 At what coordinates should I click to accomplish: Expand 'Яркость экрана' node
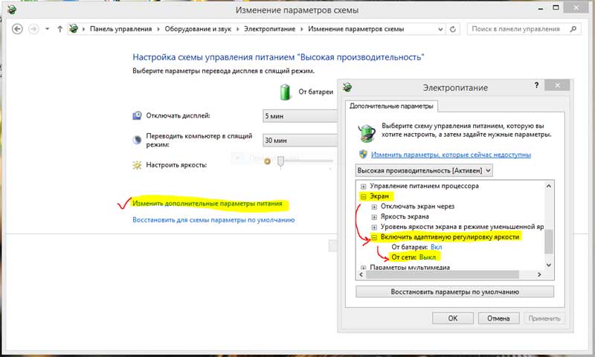374,217
